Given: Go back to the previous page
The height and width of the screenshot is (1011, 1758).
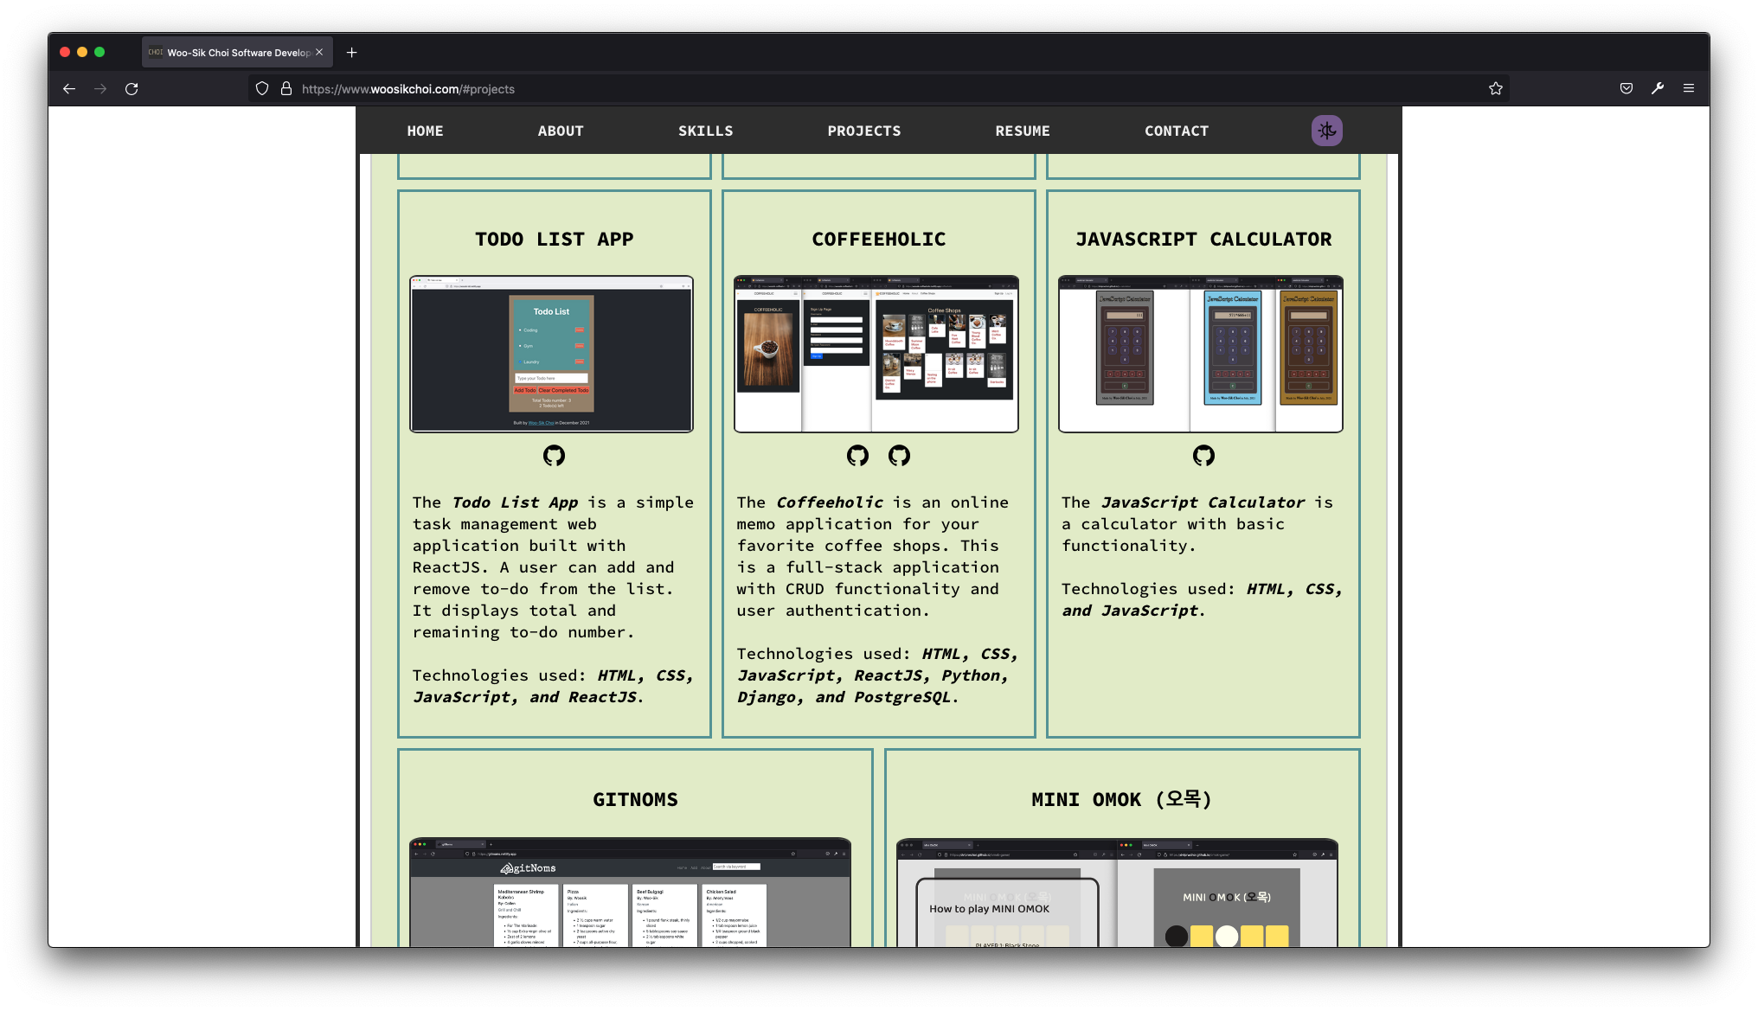Looking at the screenshot, I should (69, 88).
